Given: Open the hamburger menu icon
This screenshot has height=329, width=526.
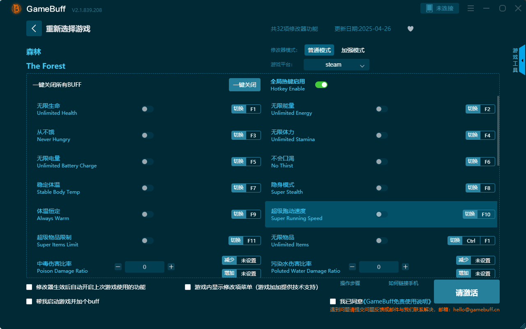Looking at the screenshot, I should pos(471,8).
